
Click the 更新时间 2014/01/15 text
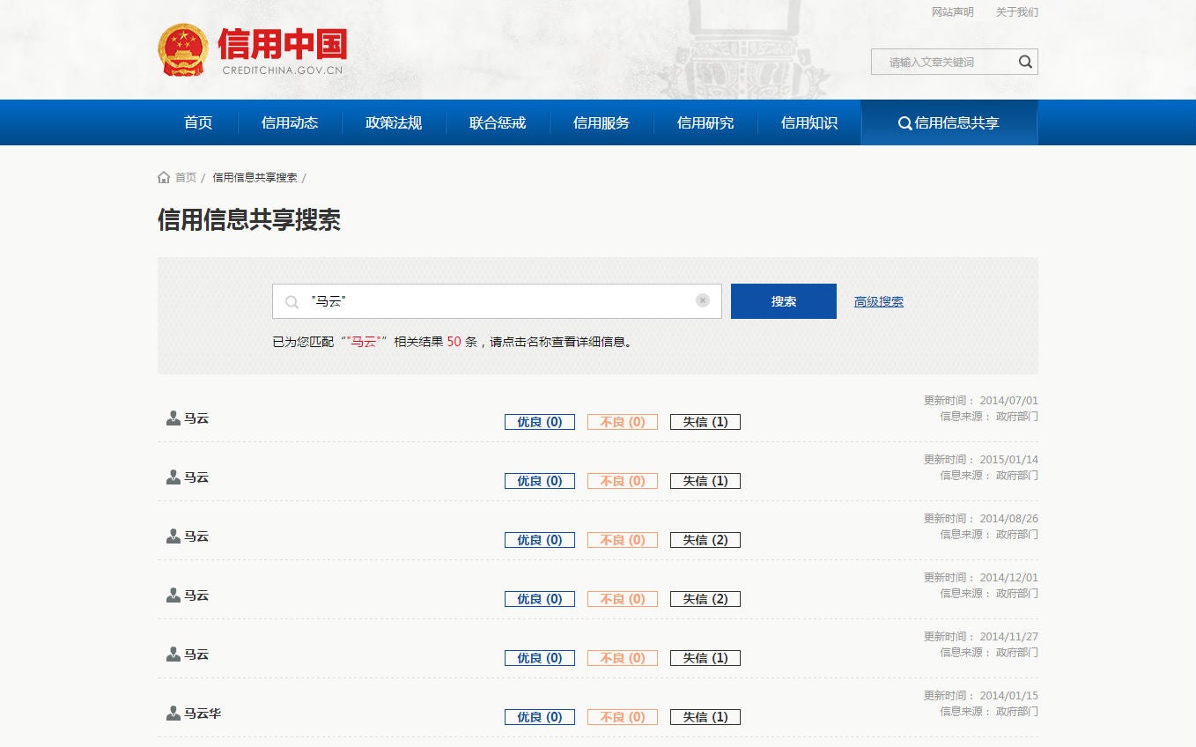981,696
